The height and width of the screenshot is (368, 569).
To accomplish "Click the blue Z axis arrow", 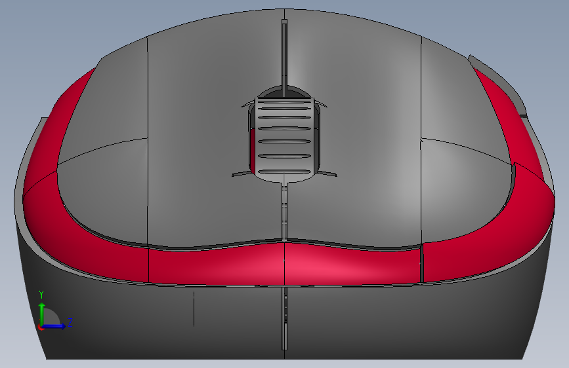I will point(54,326).
